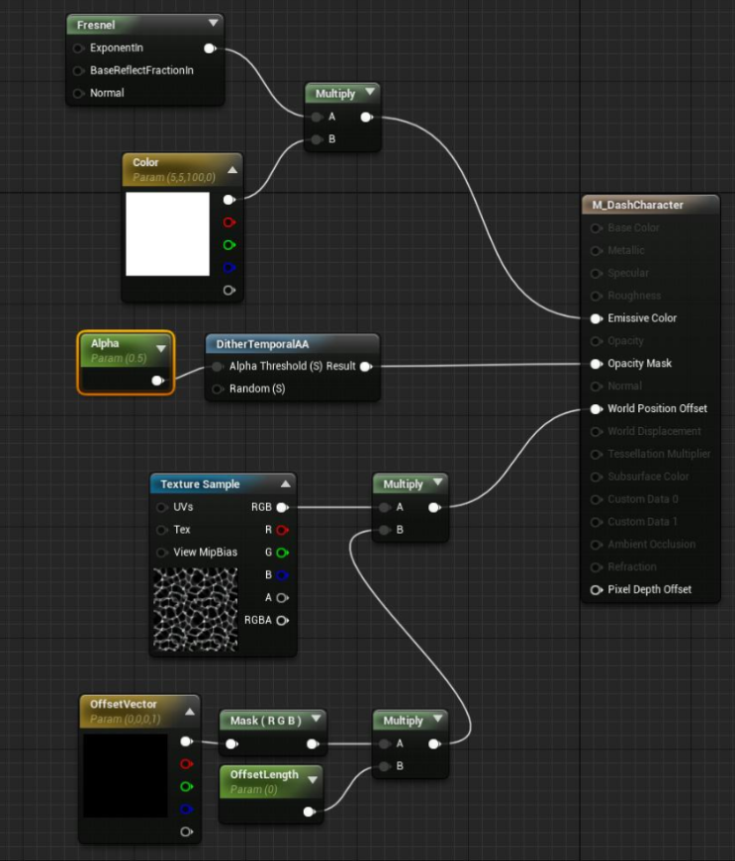Click the Emissive Color input pin

(596, 318)
